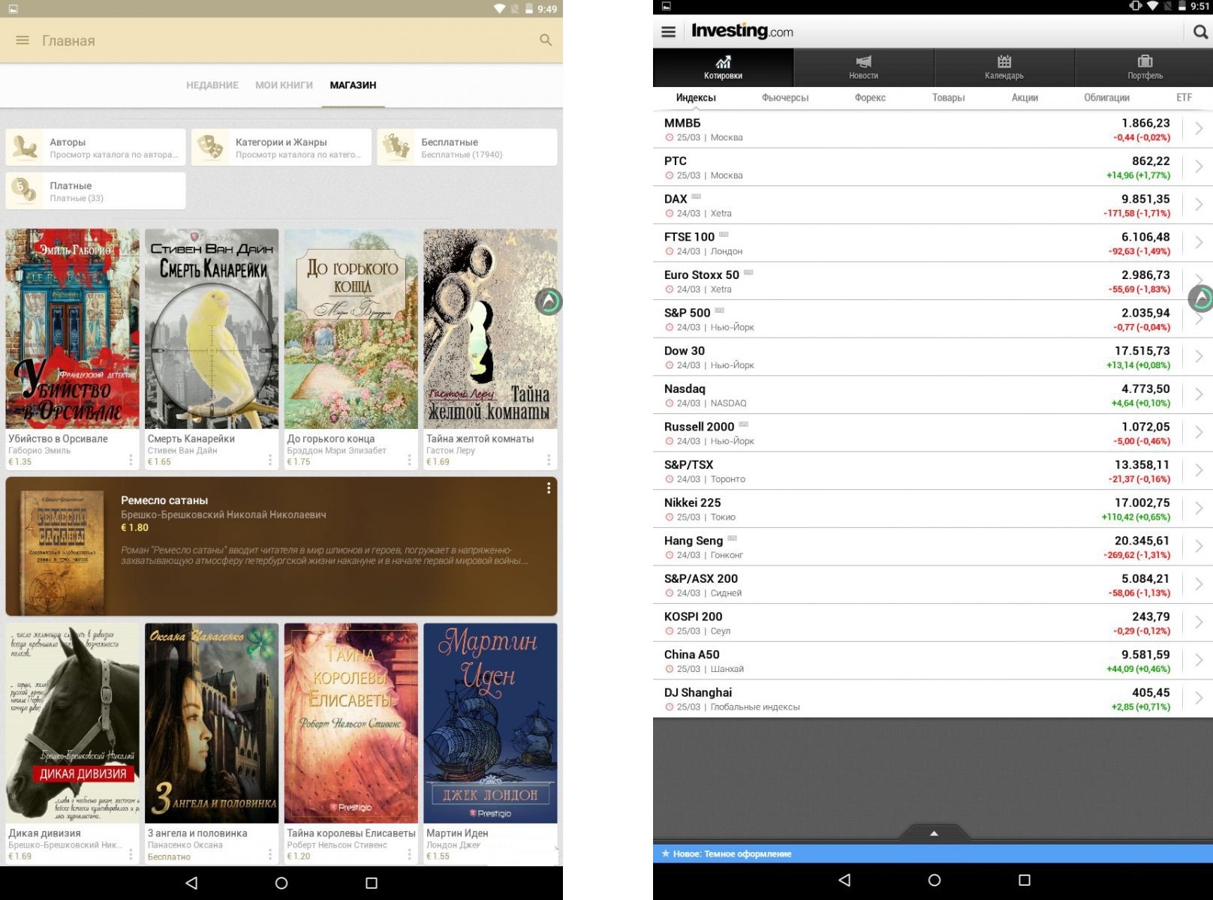This screenshot has height=900, width=1213.
Task: Open options menu for Ремесло сатаны banner
Action: (549, 488)
